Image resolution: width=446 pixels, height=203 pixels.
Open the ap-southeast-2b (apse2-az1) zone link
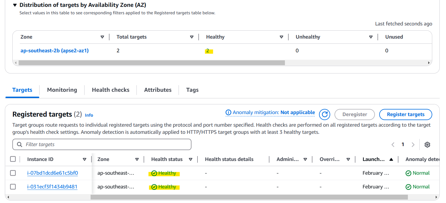[x=54, y=51]
